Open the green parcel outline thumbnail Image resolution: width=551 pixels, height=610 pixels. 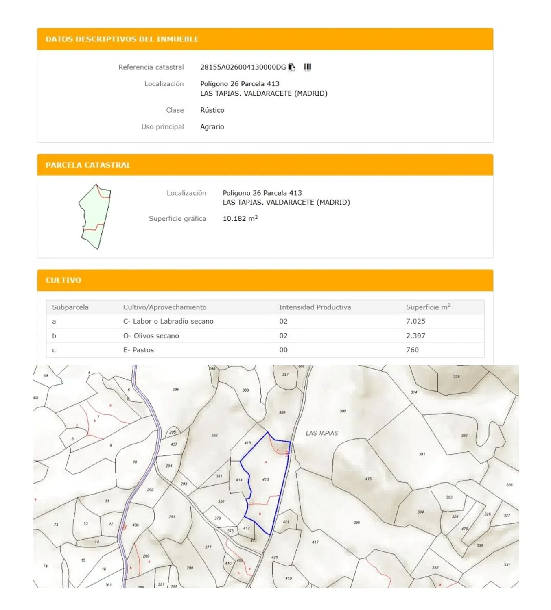95,216
